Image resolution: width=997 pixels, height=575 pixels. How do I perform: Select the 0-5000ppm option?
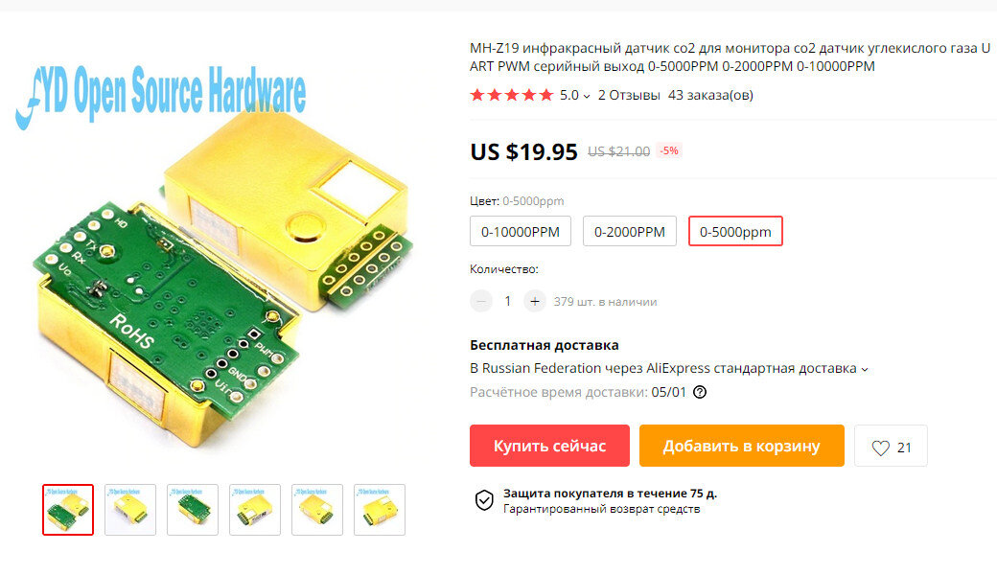(735, 231)
